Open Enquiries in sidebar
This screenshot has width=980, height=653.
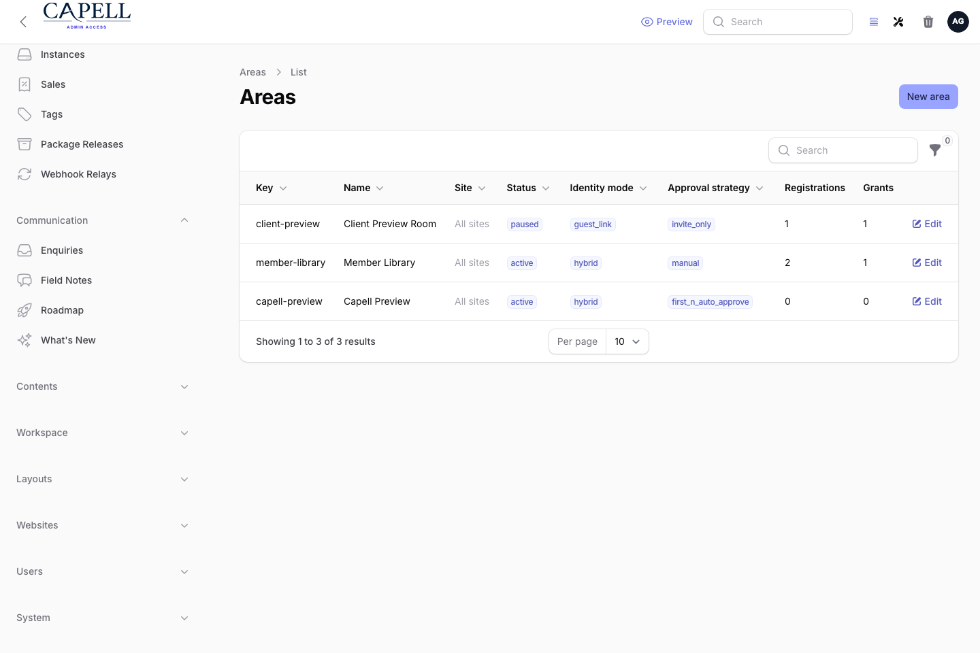click(x=102, y=250)
